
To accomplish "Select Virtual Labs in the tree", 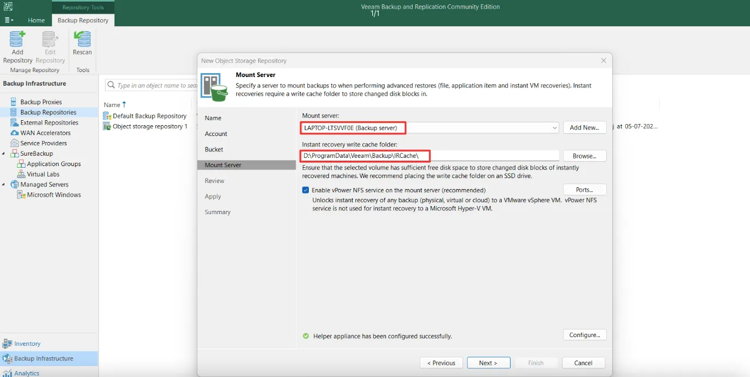I will coord(43,174).
